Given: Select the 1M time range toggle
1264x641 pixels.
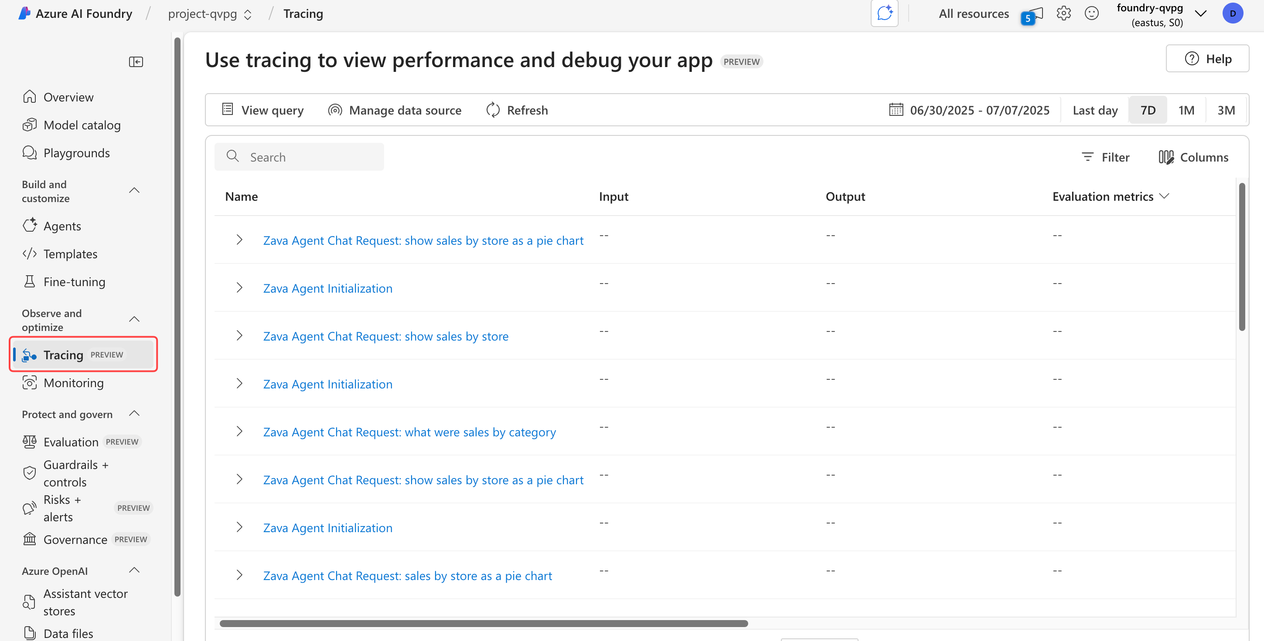Looking at the screenshot, I should point(1186,110).
